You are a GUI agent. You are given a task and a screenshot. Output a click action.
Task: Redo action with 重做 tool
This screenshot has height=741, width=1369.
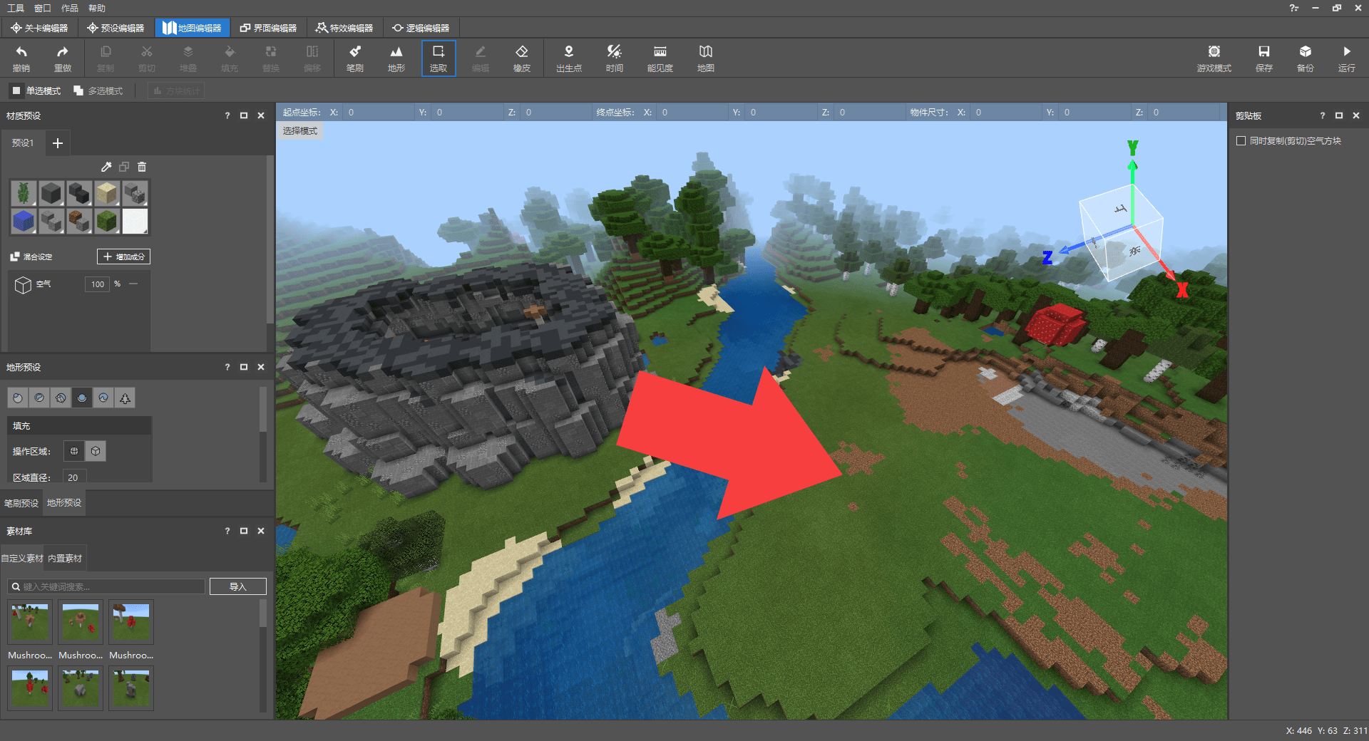click(x=63, y=58)
